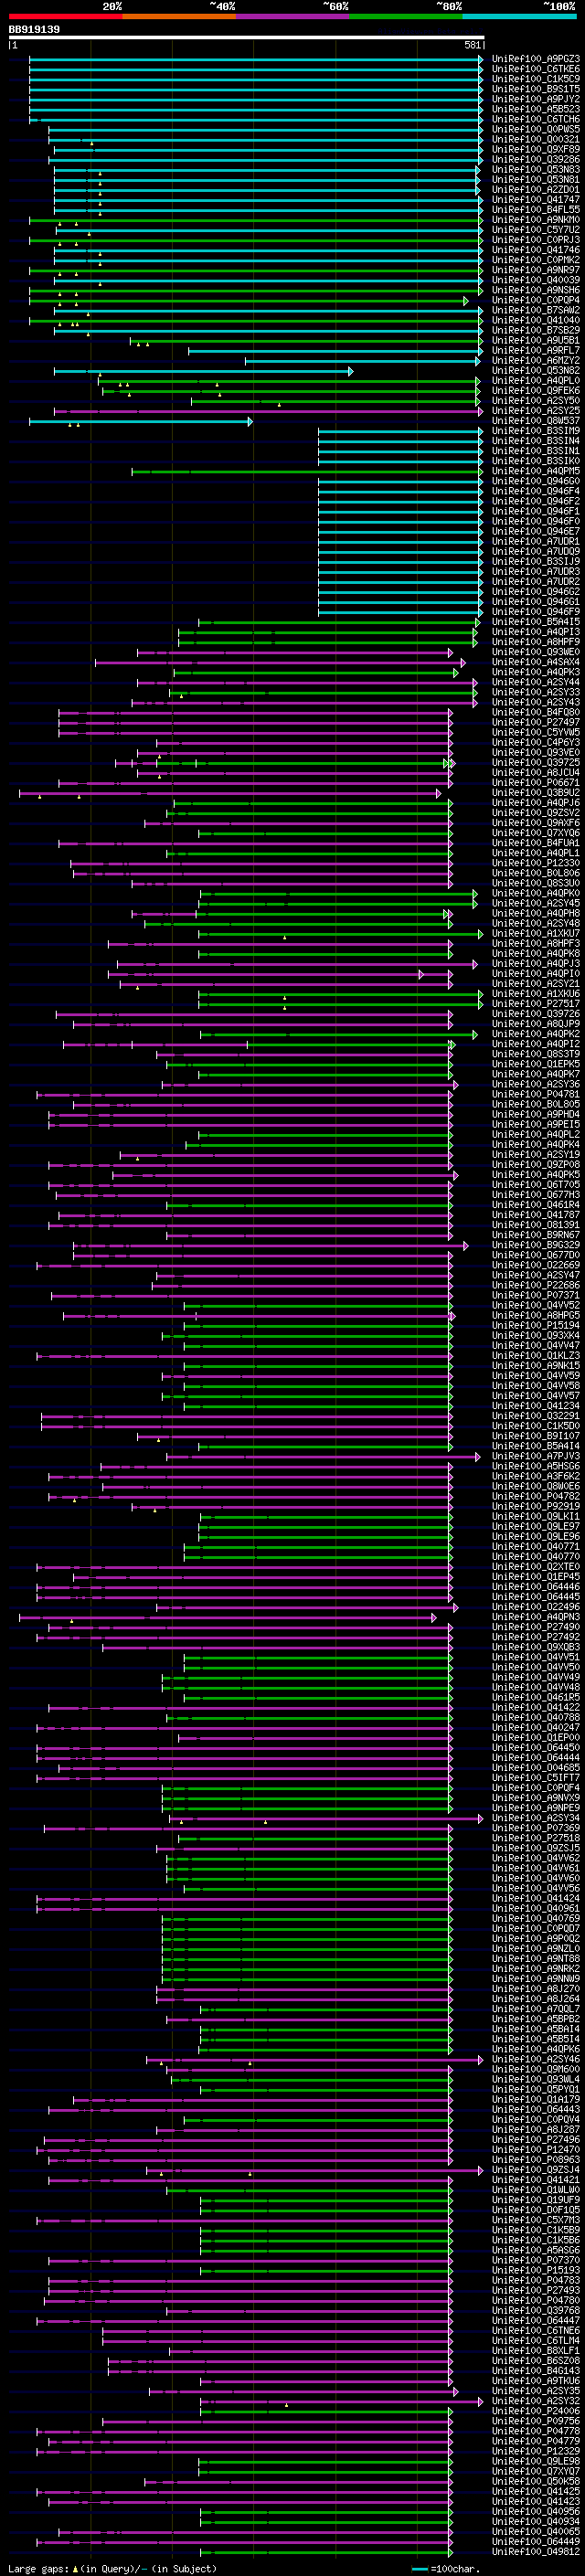
Task: Select label UniRef100_B7SAW2
Action: pos(536,310)
